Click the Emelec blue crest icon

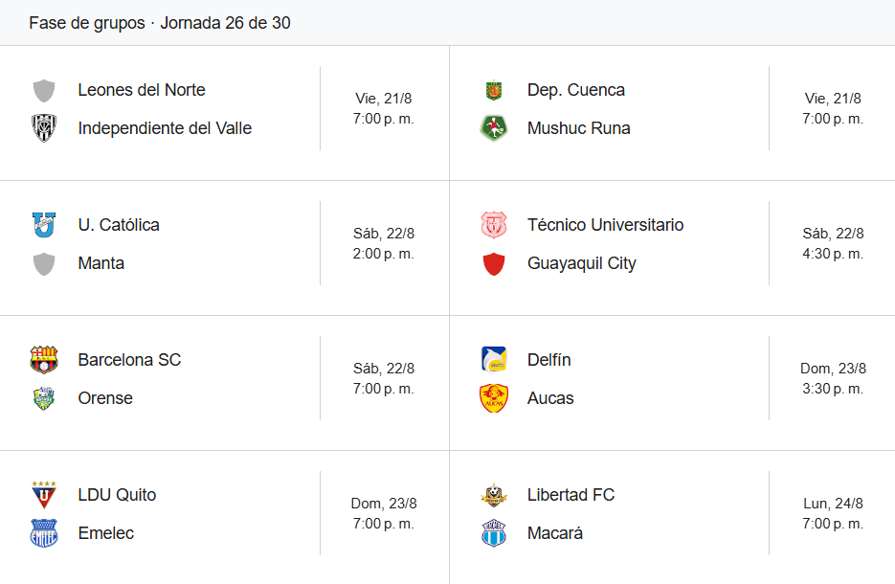pos(44,532)
